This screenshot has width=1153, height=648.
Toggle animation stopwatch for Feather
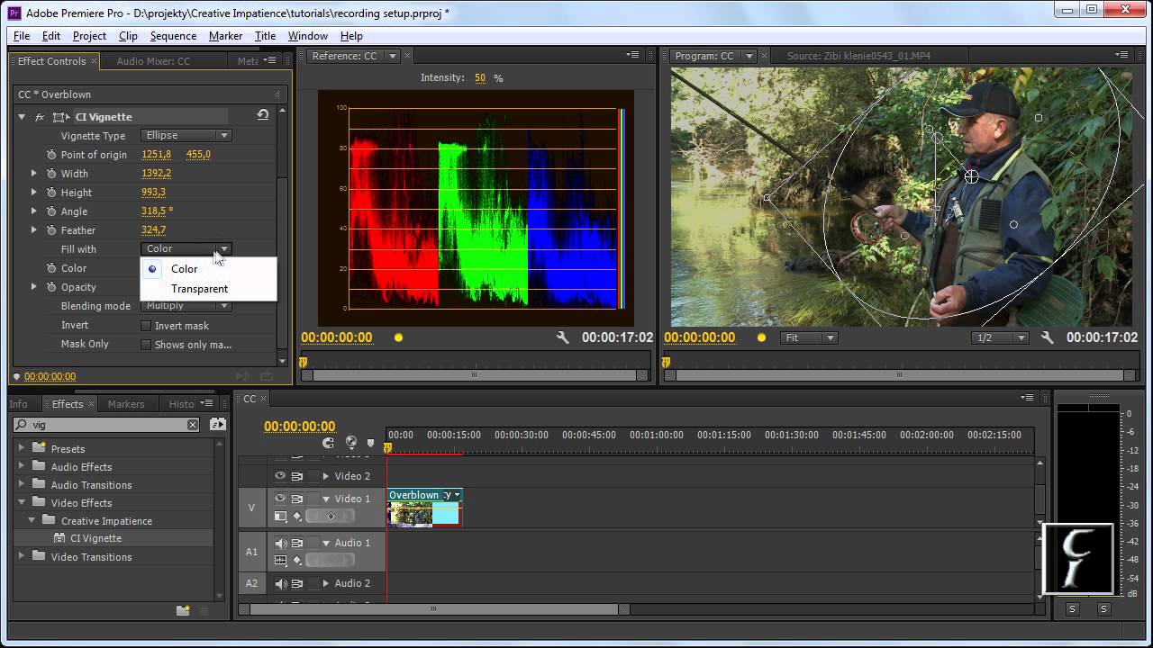[51, 230]
